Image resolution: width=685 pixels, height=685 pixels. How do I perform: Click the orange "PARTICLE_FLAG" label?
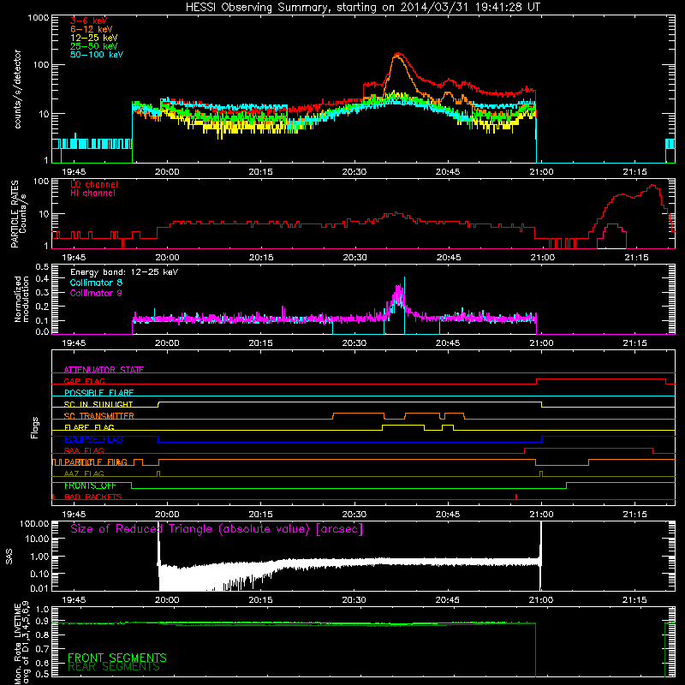click(96, 462)
